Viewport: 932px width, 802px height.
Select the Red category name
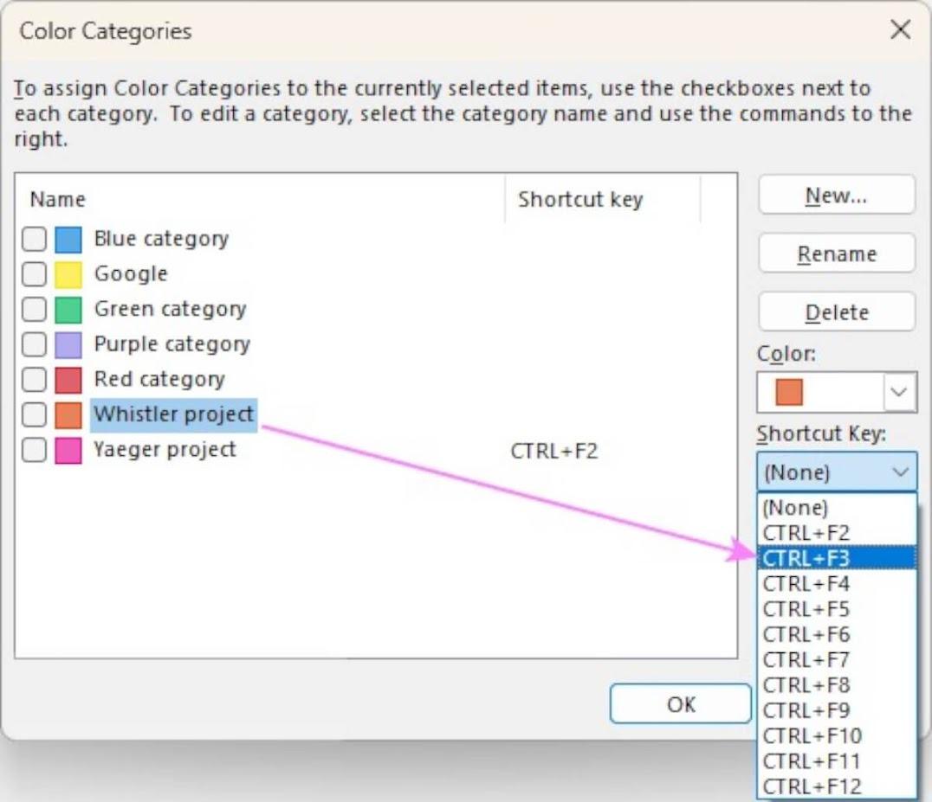(x=159, y=379)
